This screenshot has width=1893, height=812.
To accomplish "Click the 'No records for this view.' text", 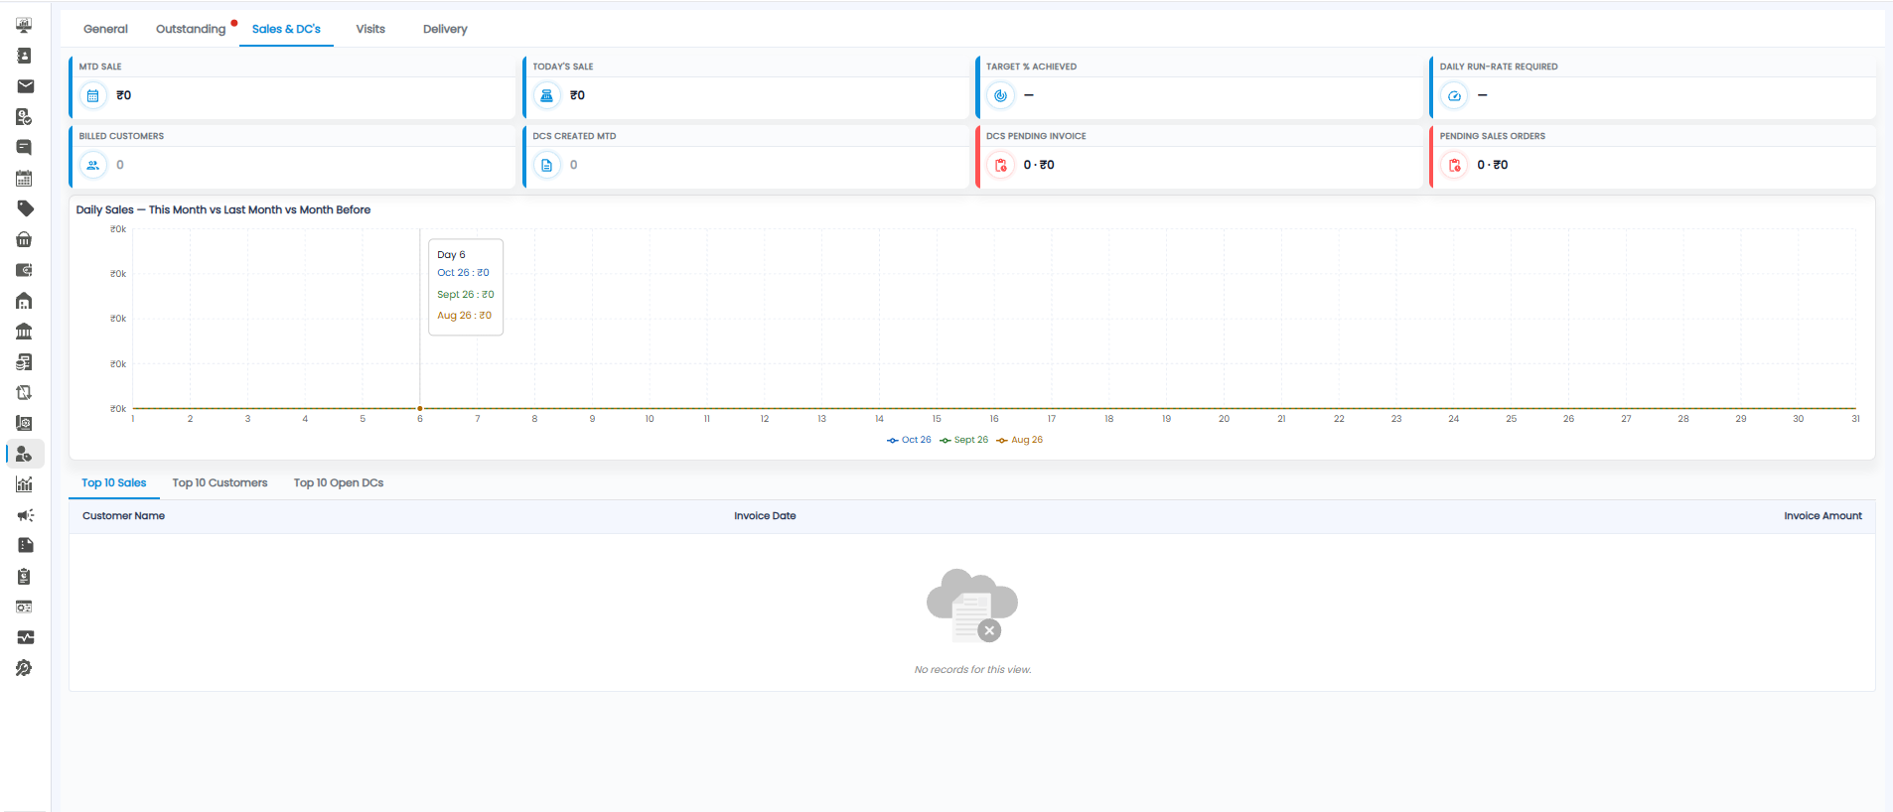I will [972, 670].
